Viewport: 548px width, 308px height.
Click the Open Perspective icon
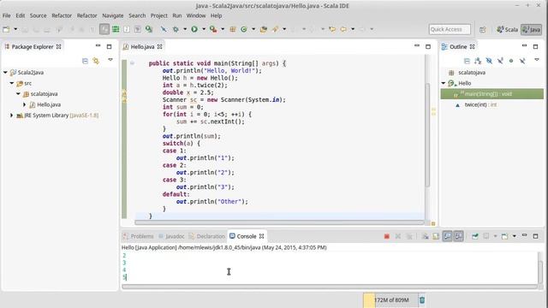pos(483,30)
